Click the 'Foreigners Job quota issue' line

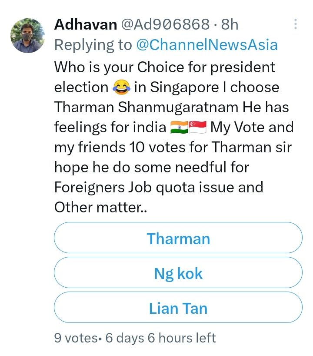click(x=159, y=188)
